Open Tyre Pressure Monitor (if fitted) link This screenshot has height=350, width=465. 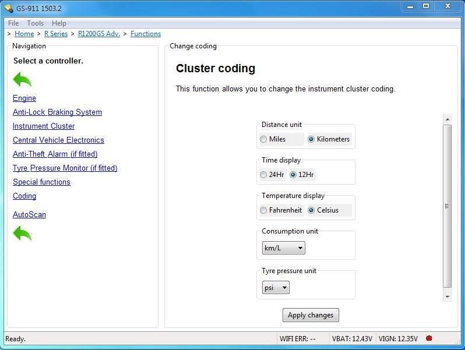[65, 168]
